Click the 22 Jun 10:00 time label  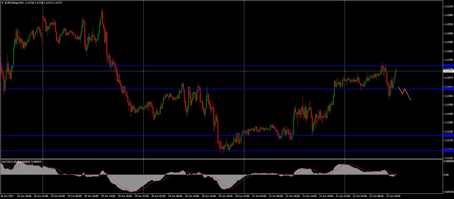[x=393, y=196]
